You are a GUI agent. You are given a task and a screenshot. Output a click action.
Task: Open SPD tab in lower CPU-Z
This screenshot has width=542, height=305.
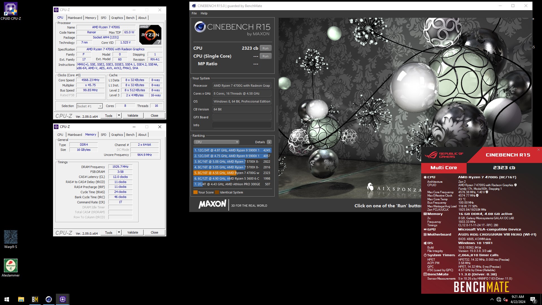point(104,135)
